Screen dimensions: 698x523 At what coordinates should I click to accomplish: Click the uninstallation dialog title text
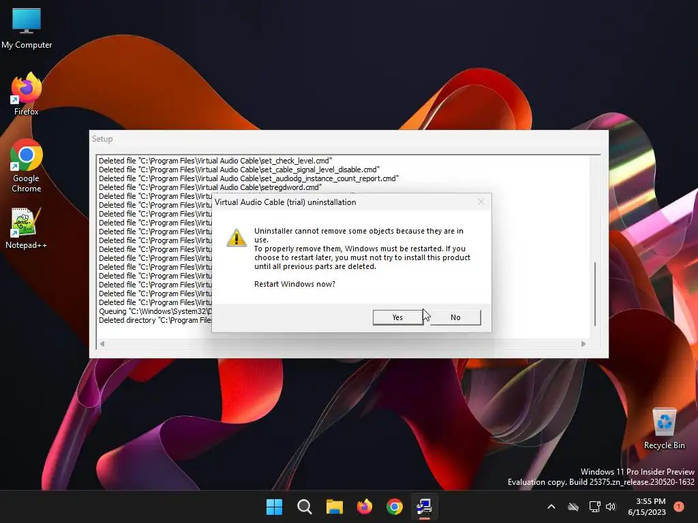pos(286,202)
